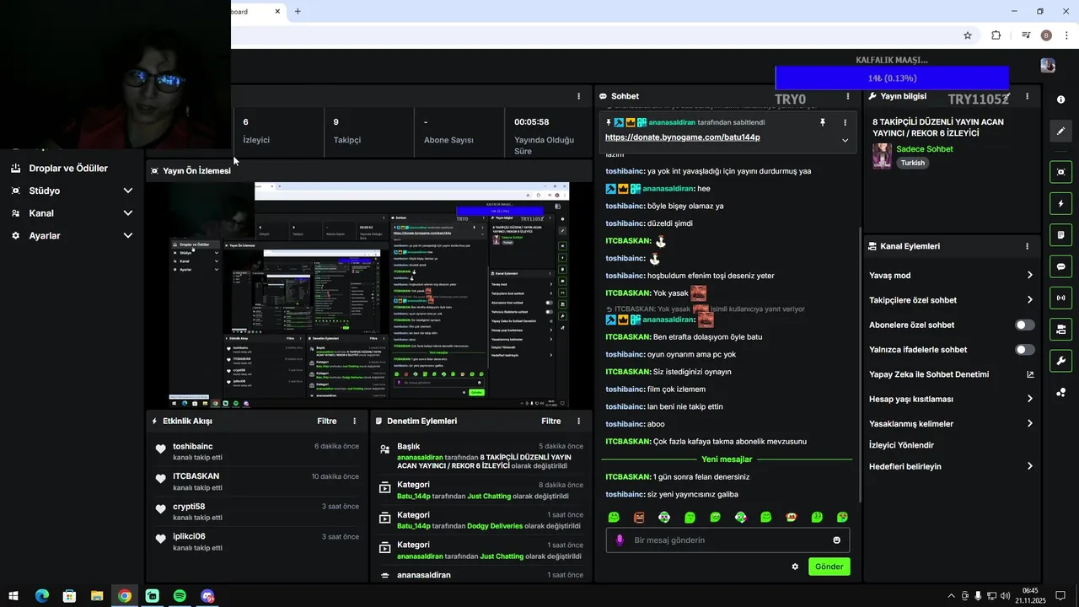Open Spotify from the taskbar
The height and width of the screenshot is (607, 1079).
180,596
